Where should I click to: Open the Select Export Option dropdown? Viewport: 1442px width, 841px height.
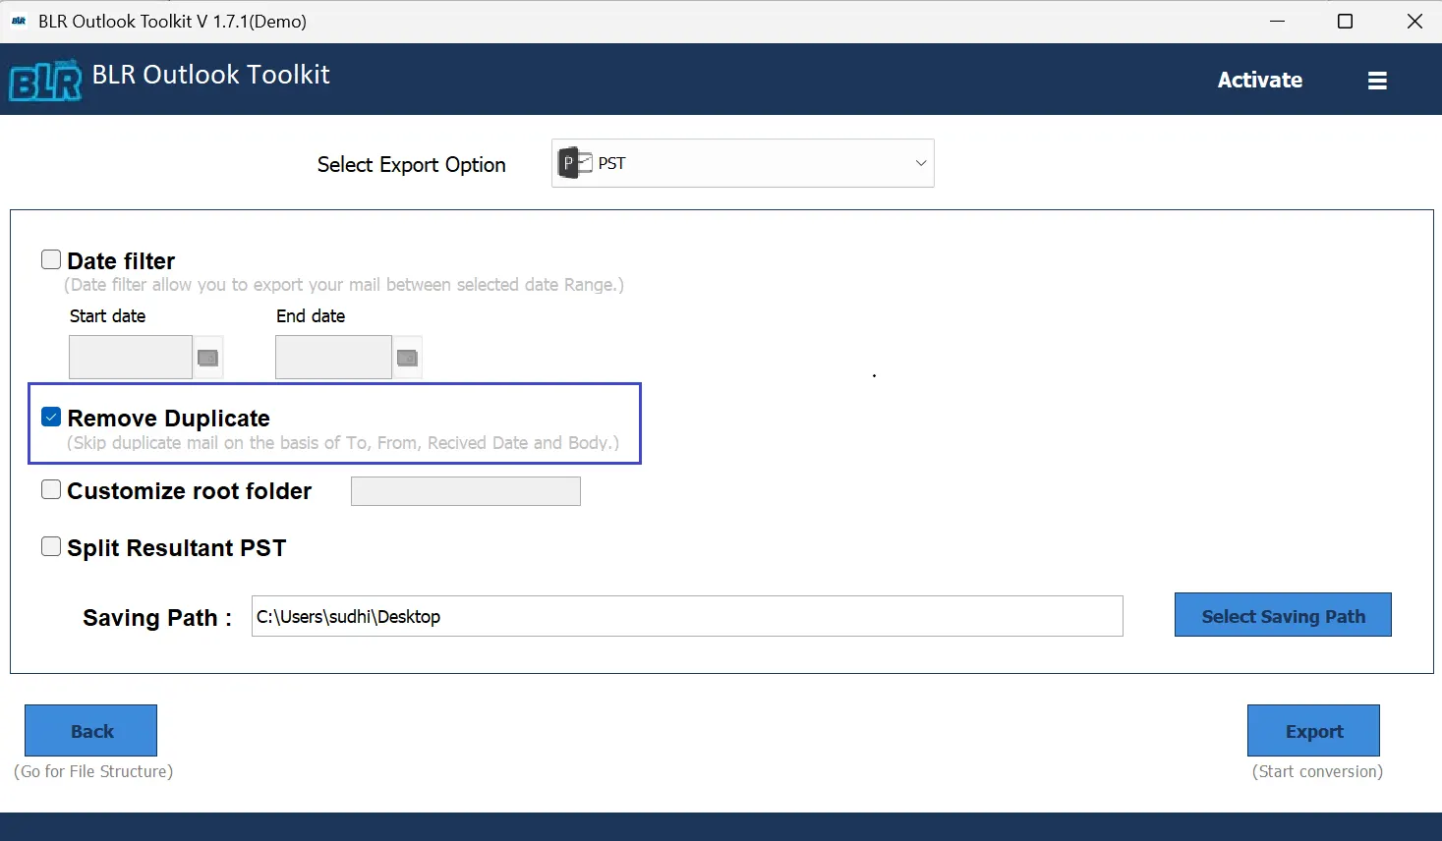point(742,162)
